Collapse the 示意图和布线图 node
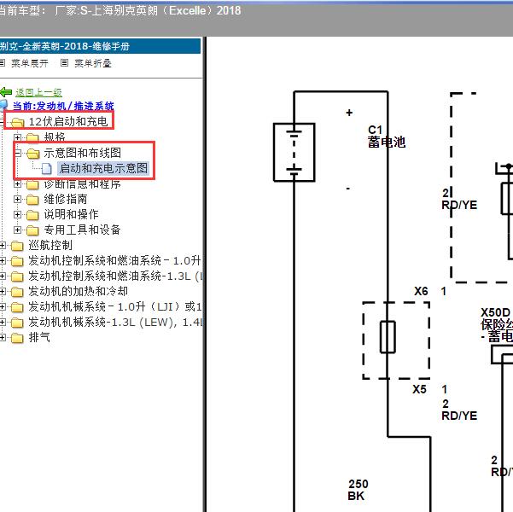Image resolution: width=513 pixels, height=512 pixels. point(18,153)
